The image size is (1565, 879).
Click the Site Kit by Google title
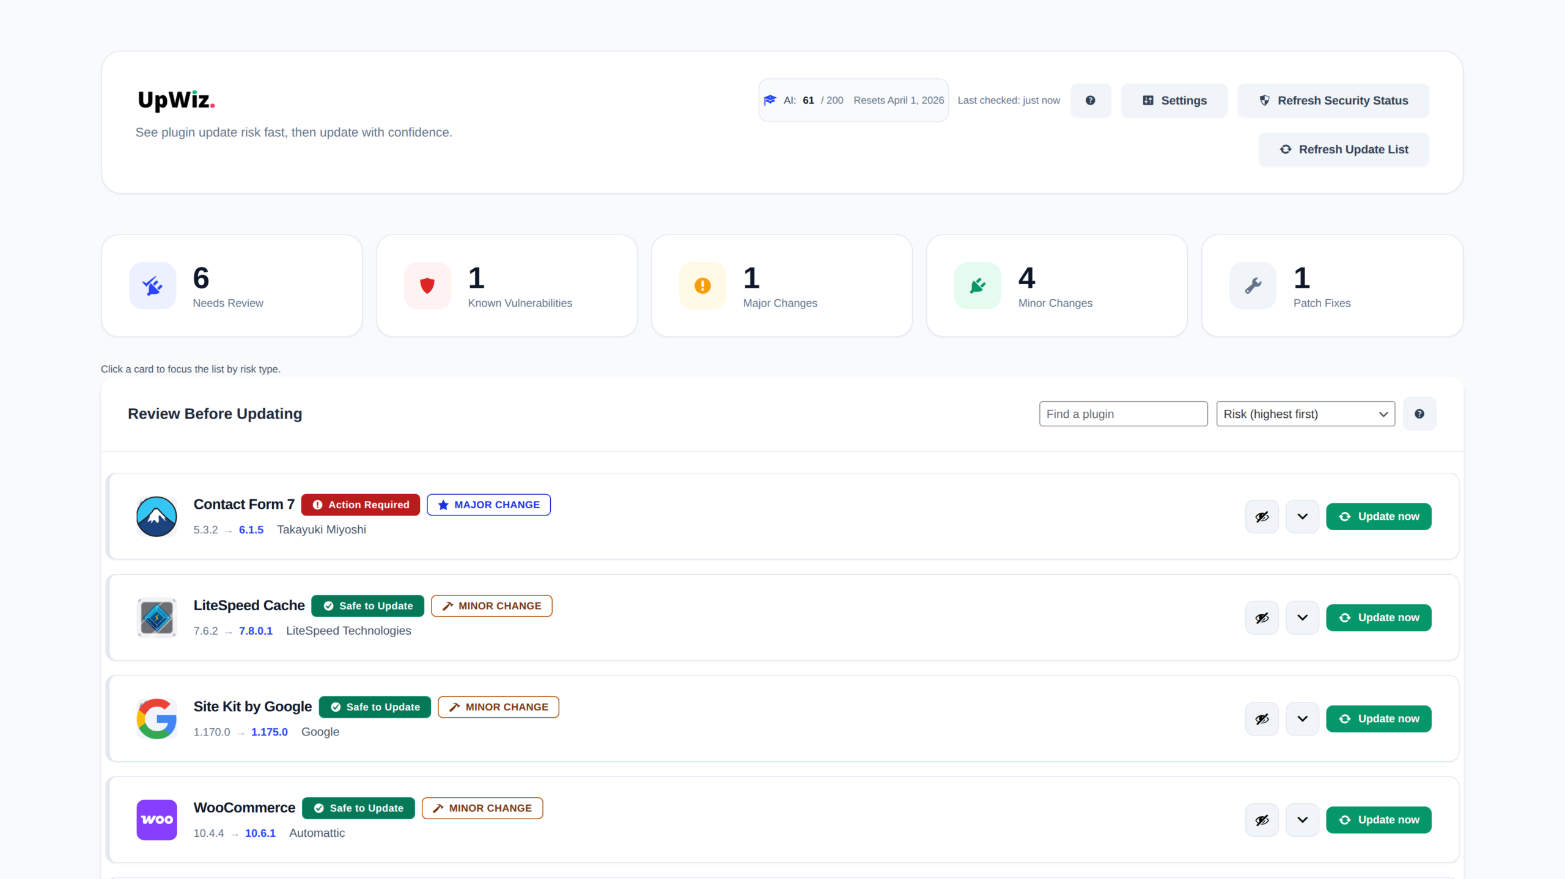point(252,707)
